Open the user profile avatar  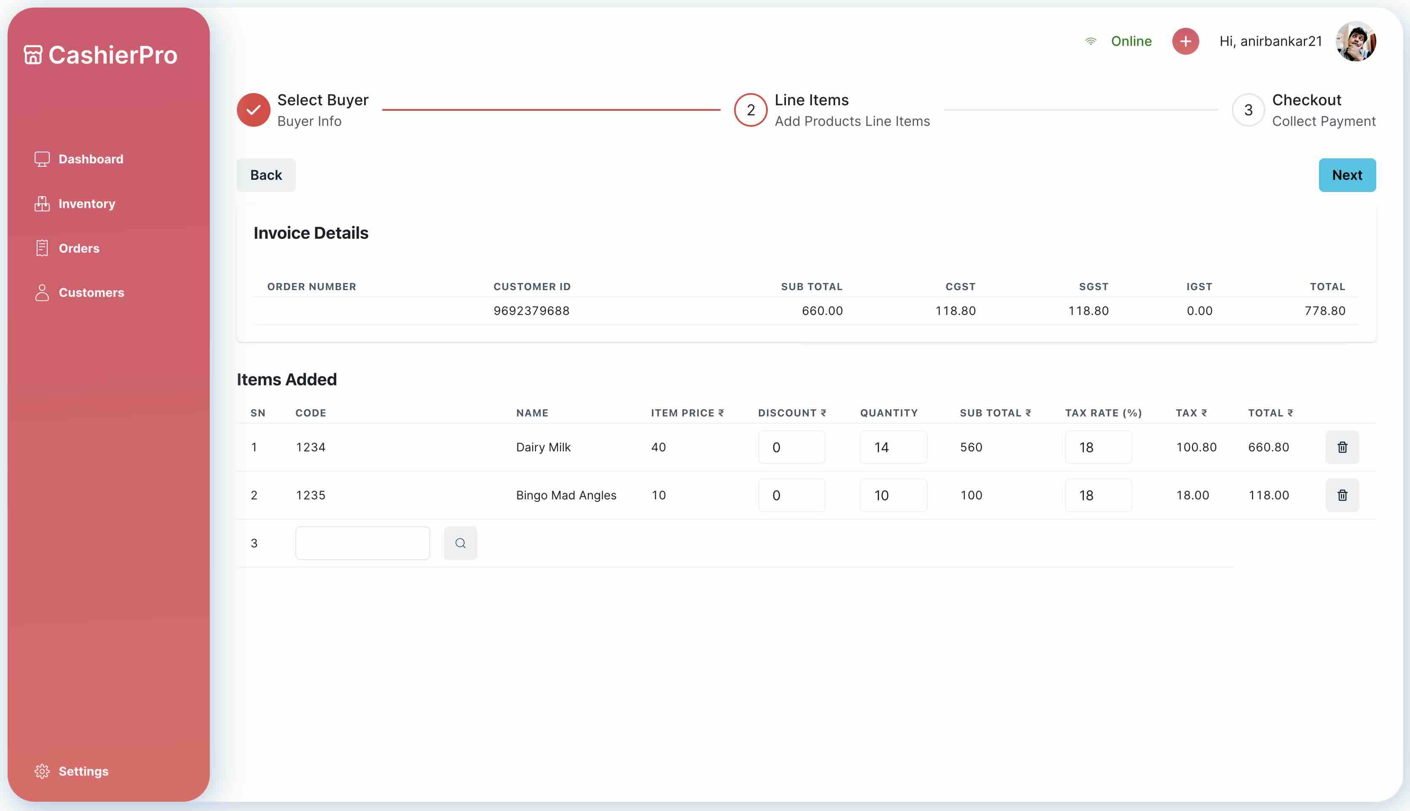coord(1355,41)
